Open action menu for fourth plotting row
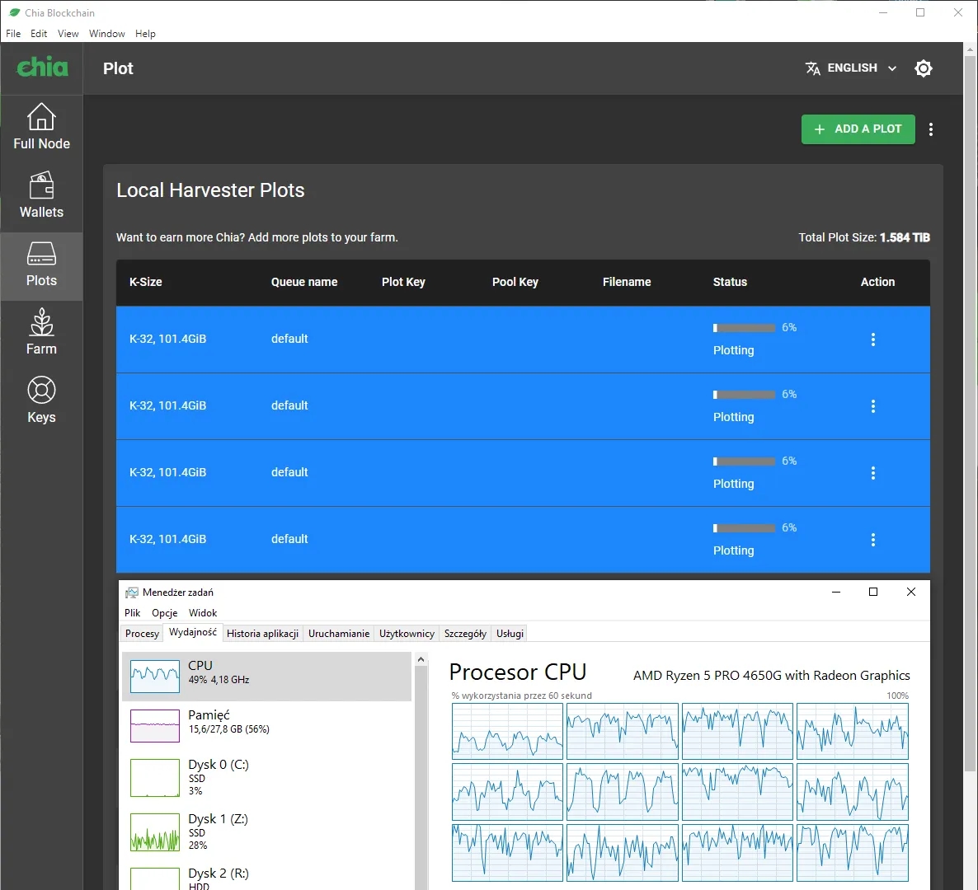Viewport: 978px width, 890px height. point(873,540)
